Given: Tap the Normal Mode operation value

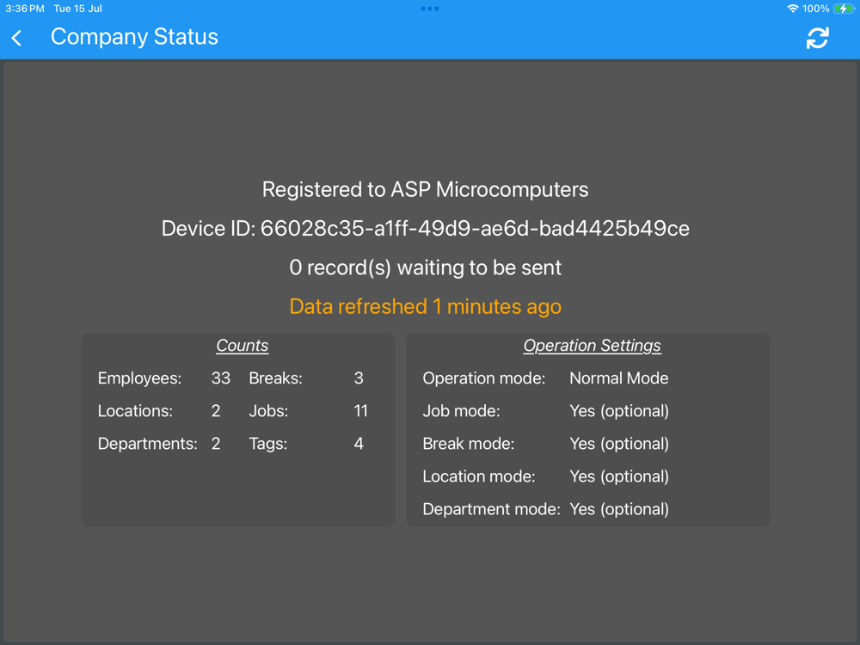Looking at the screenshot, I should point(618,378).
